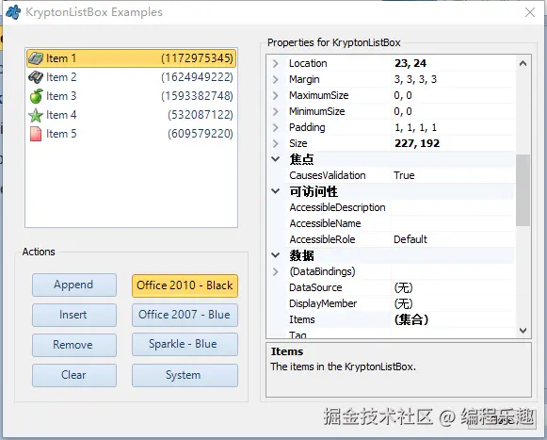The width and height of the screenshot is (547, 440).
Task: Expand the Location property
Action: [x=276, y=63]
